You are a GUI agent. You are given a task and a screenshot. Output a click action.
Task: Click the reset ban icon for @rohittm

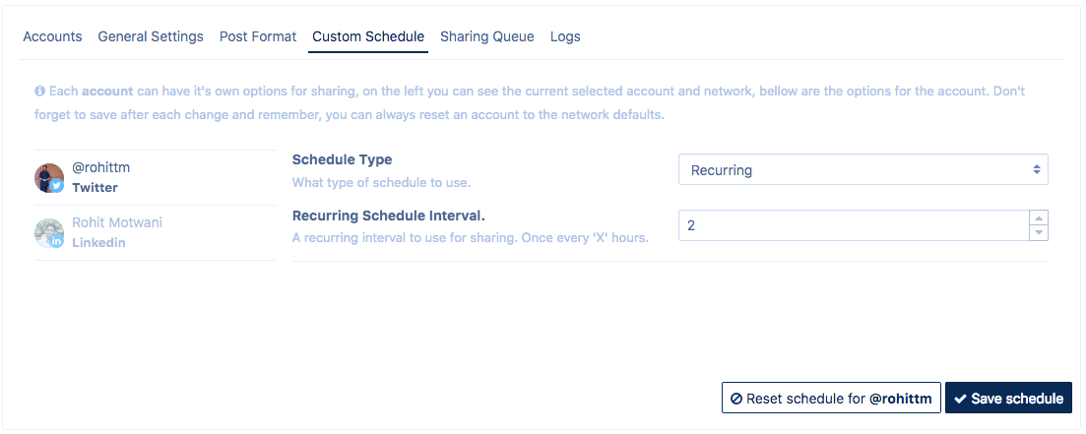736,399
